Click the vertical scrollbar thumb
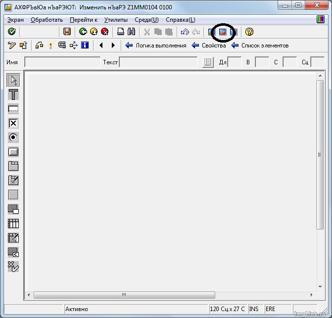332x318 pixels. coord(320,155)
